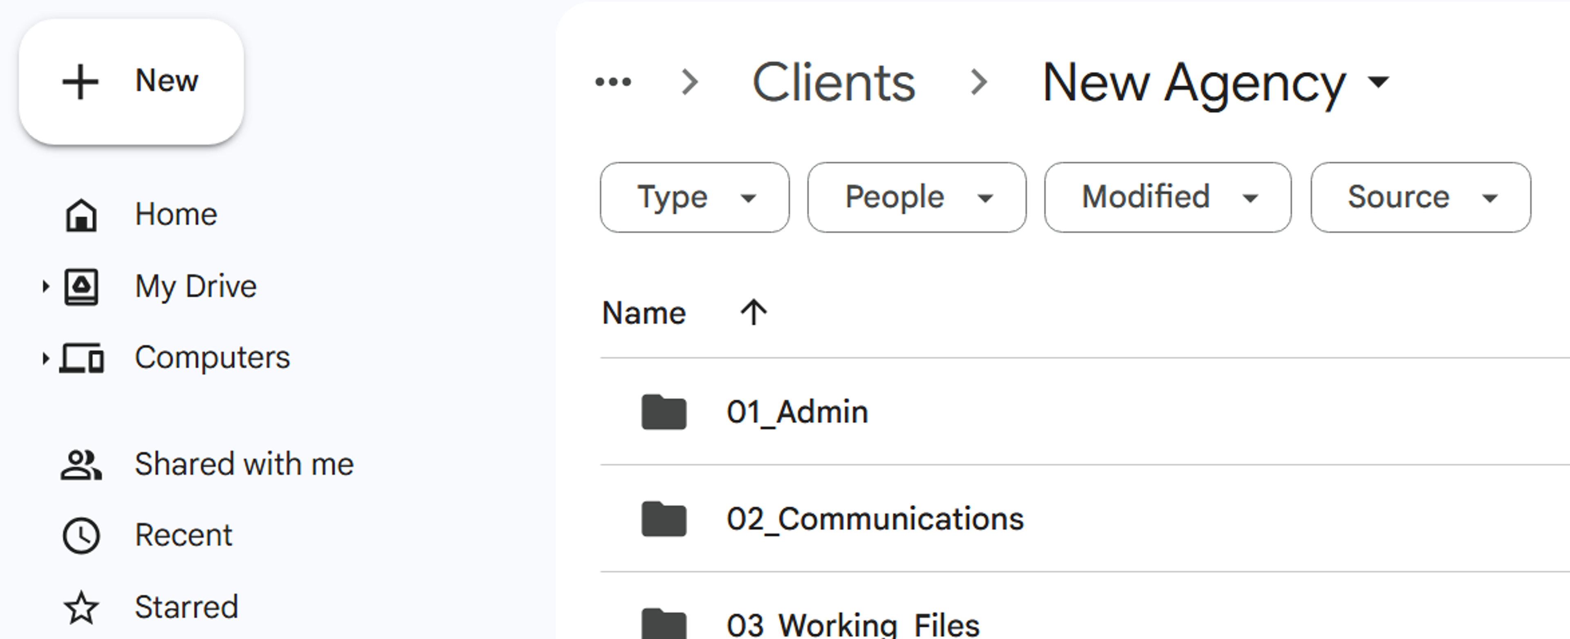Click the Starred star icon
Viewport: 1570px width, 639px height.
(x=81, y=608)
